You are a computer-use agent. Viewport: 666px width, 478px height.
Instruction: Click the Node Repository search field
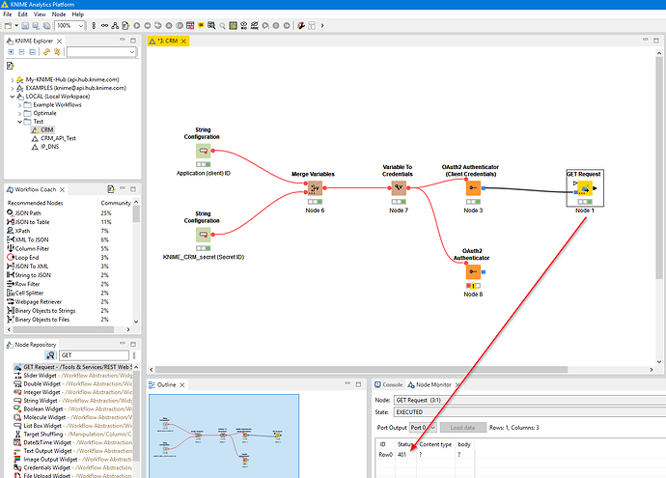coord(94,355)
